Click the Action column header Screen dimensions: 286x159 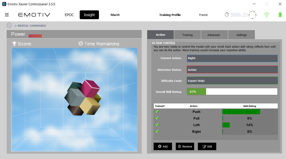tap(193, 106)
